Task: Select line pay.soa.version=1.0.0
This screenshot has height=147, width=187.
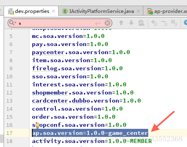Action: (70, 44)
